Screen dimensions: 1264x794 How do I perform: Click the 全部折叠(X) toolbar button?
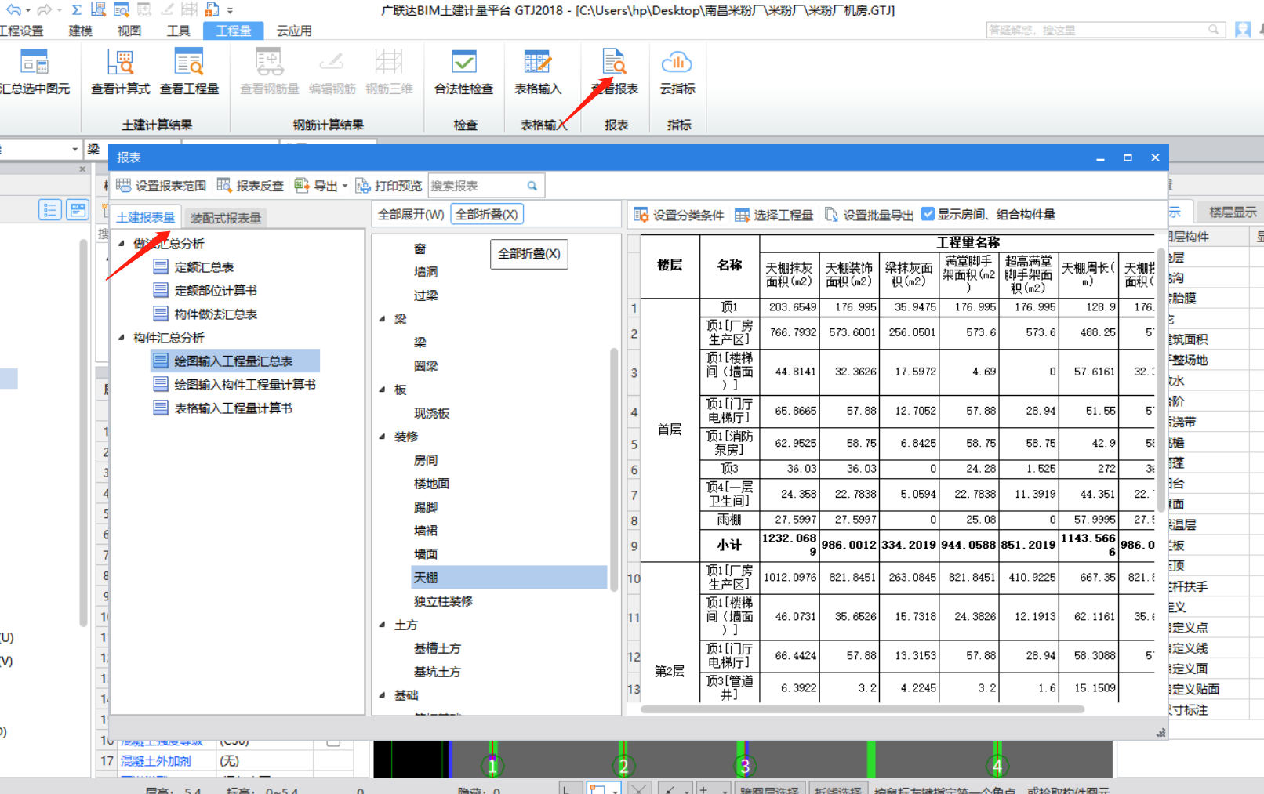pyautogui.click(x=487, y=214)
